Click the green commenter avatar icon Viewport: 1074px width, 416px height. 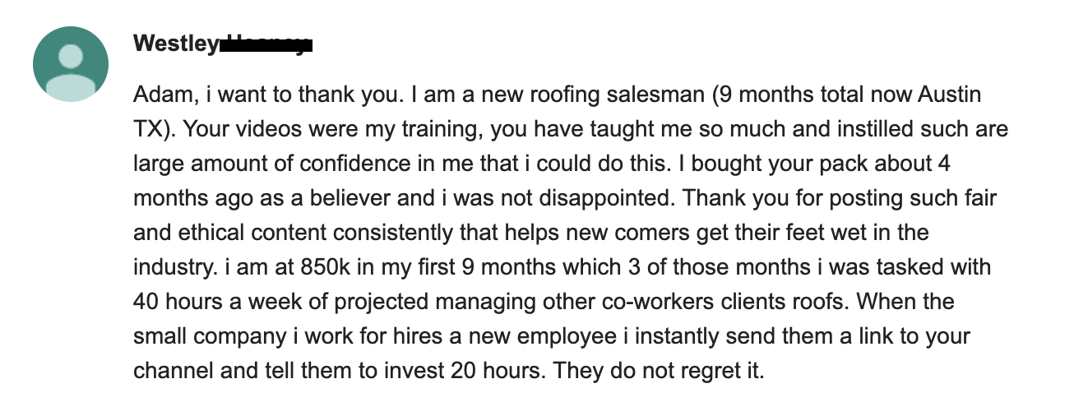[x=71, y=64]
